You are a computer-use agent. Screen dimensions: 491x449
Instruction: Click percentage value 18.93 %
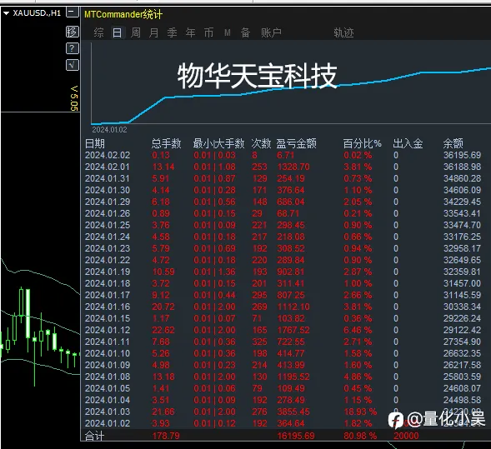(x=360, y=412)
